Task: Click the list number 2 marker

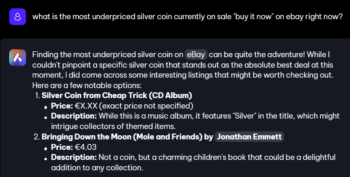Action: [x=37, y=137]
